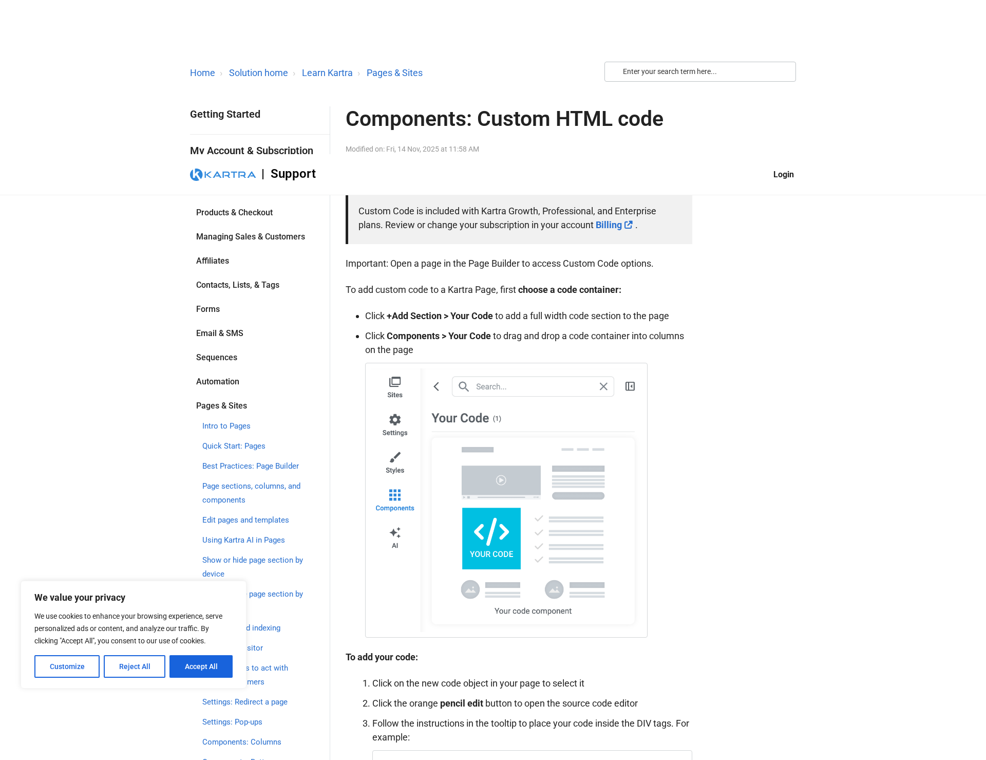Click the Reject All cookies button

point(135,666)
